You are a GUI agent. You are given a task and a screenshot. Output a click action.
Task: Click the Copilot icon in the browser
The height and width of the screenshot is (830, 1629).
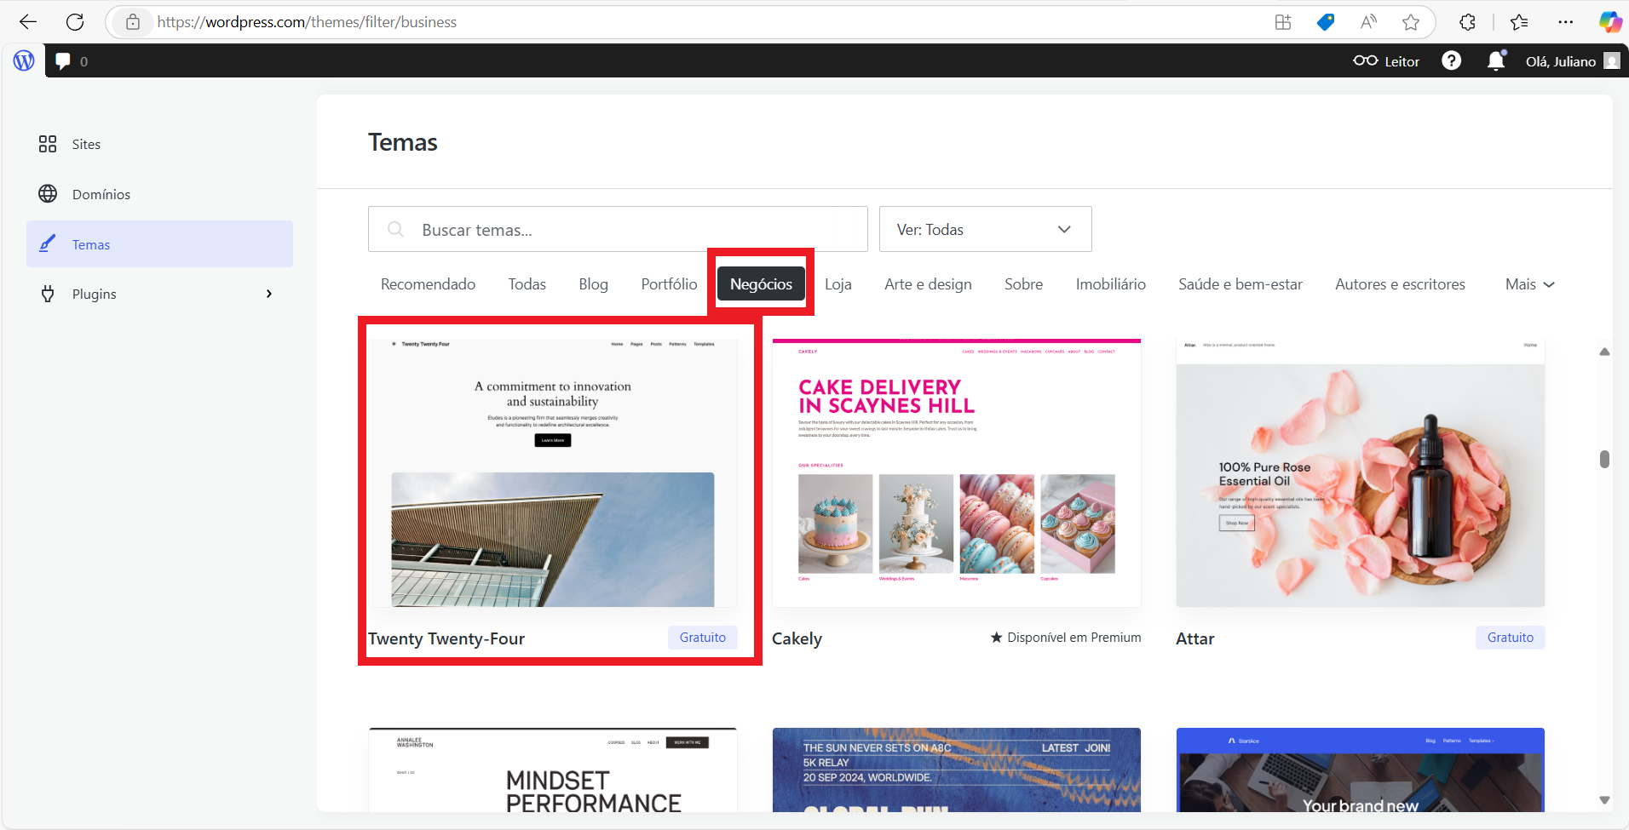1609,21
